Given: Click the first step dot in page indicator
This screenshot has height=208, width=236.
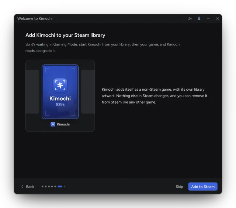Looking at the screenshot, I should point(42,187).
